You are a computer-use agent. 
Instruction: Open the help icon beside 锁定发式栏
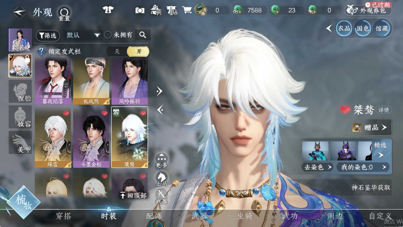[x=41, y=51]
